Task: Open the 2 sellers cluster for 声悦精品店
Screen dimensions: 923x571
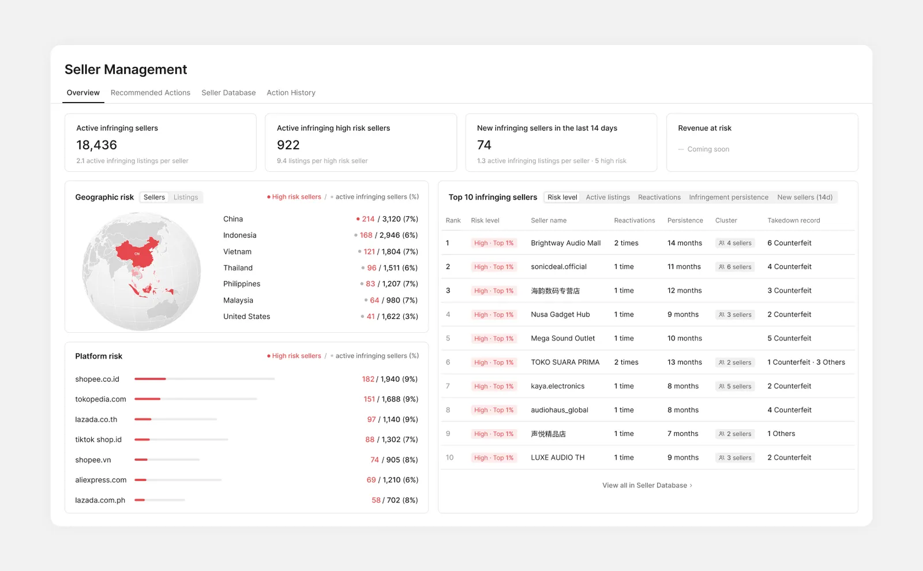Action: coord(735,434)
